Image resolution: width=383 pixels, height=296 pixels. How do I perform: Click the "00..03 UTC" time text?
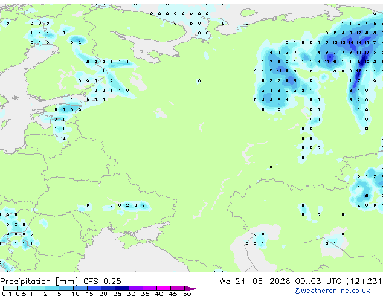(318, 282)
